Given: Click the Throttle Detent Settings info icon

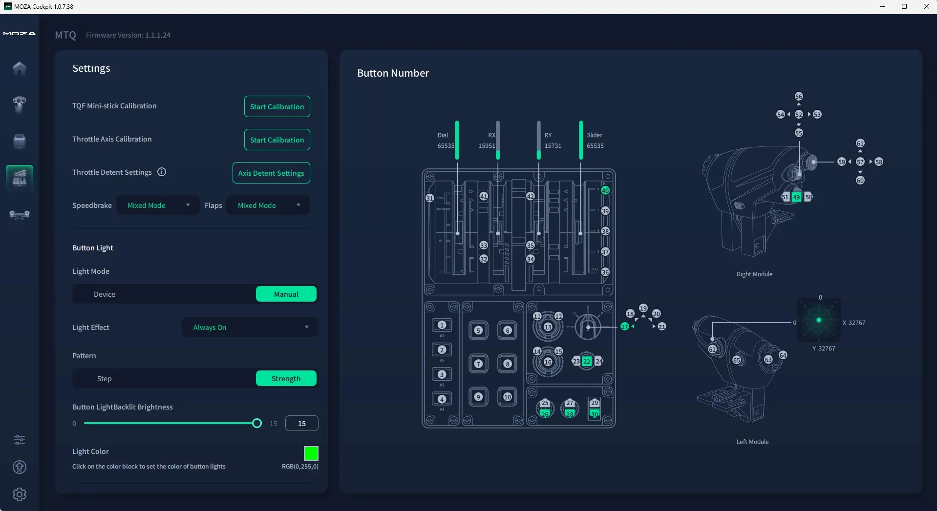Looking at the screenshot, I should [162, 172].
